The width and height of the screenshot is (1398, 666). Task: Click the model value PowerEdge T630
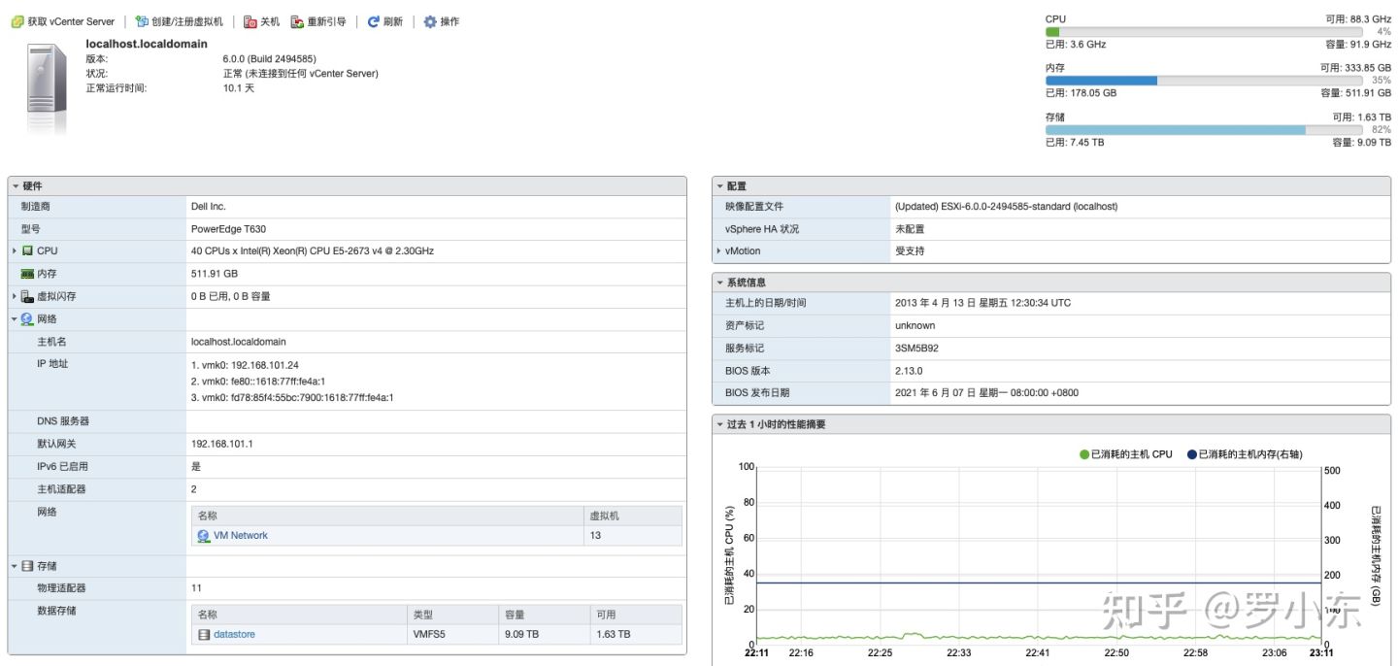click(x=228, y=229)
